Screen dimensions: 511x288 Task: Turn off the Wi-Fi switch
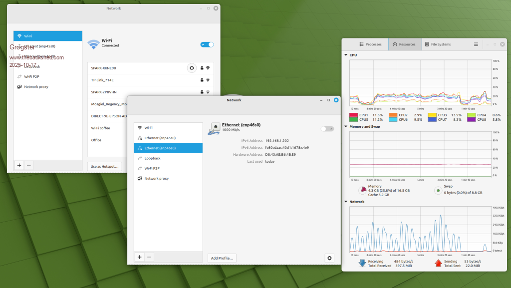[207, 44]
